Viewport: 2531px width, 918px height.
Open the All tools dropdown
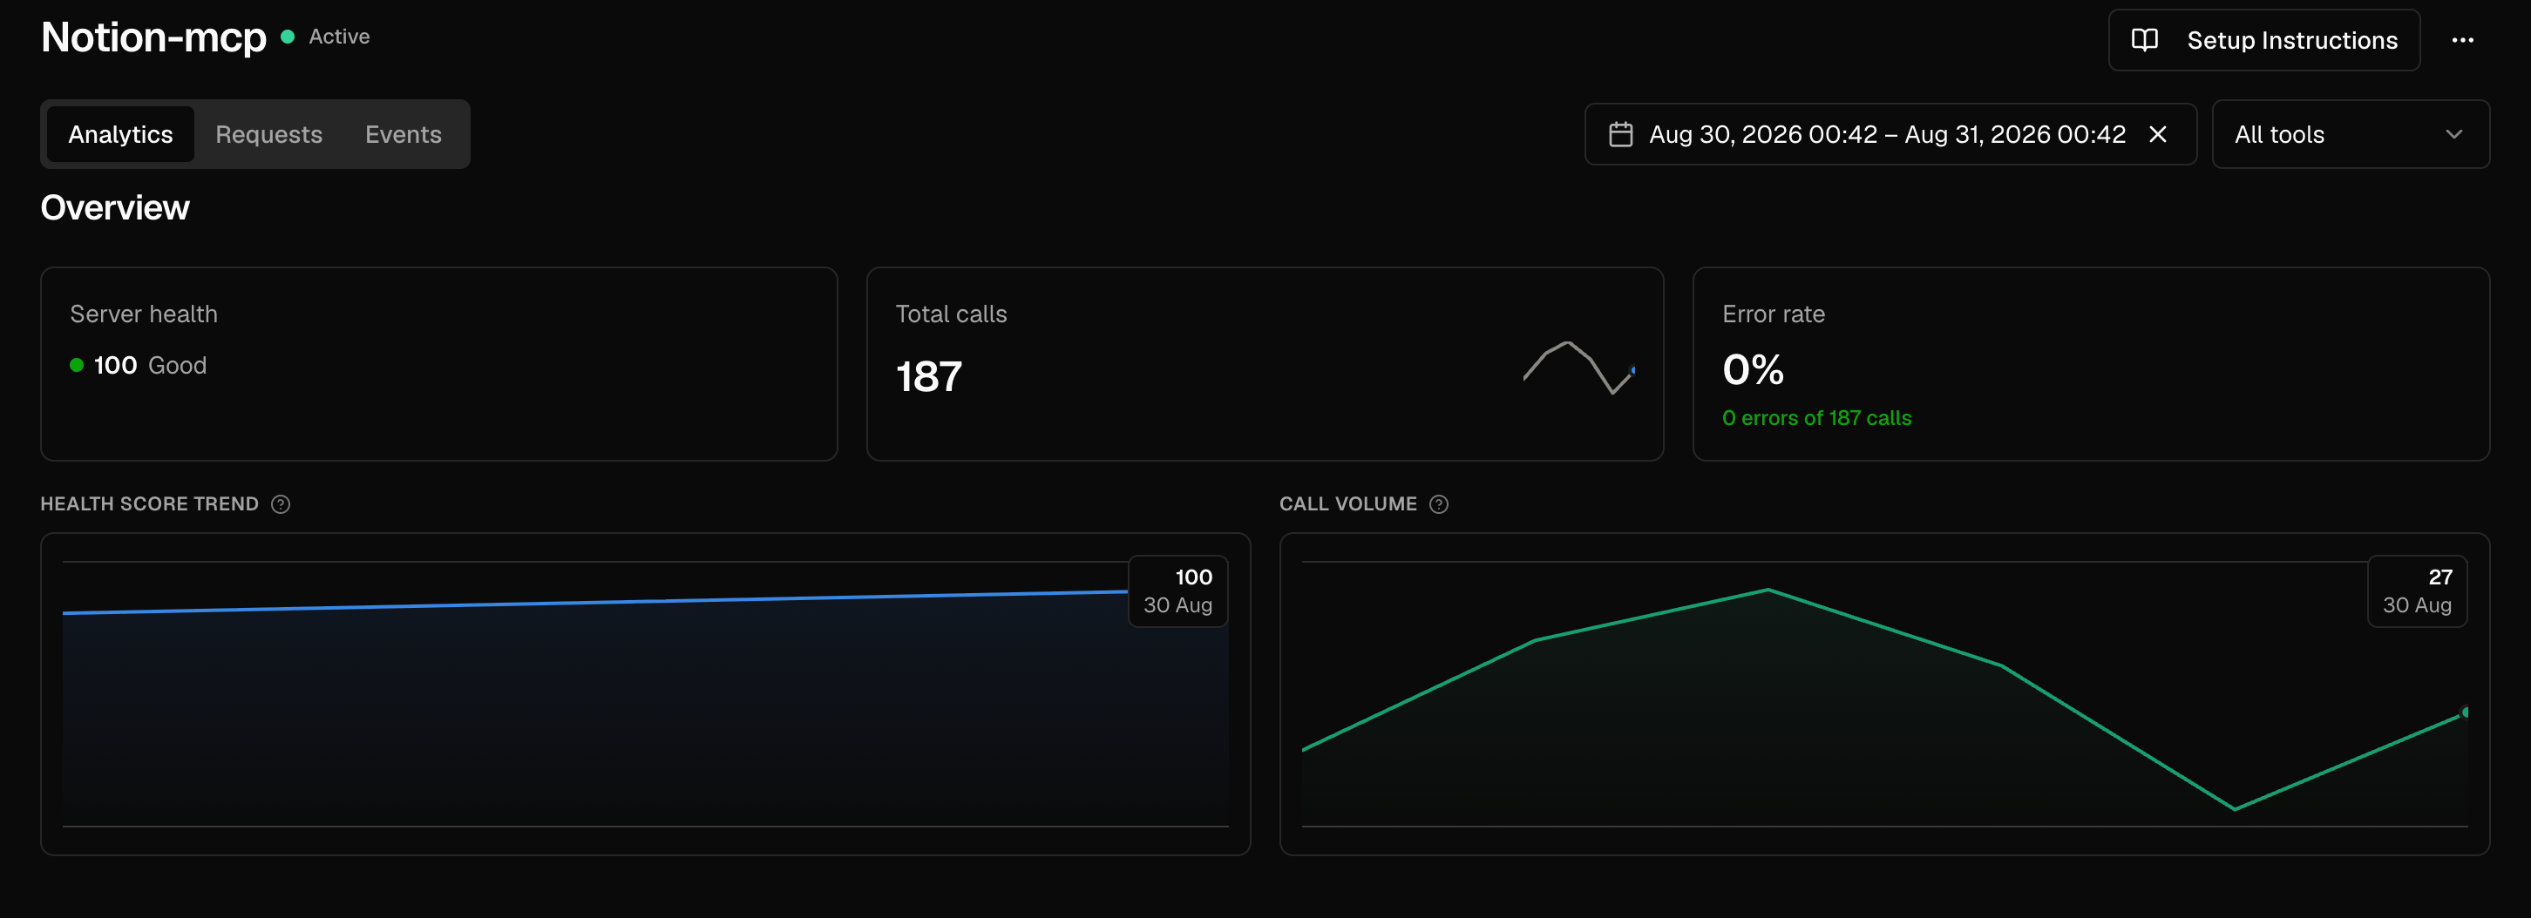coord(2351,134)
